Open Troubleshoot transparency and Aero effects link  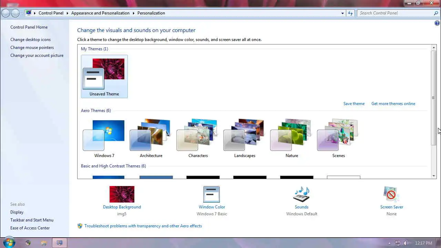(143, 226)
